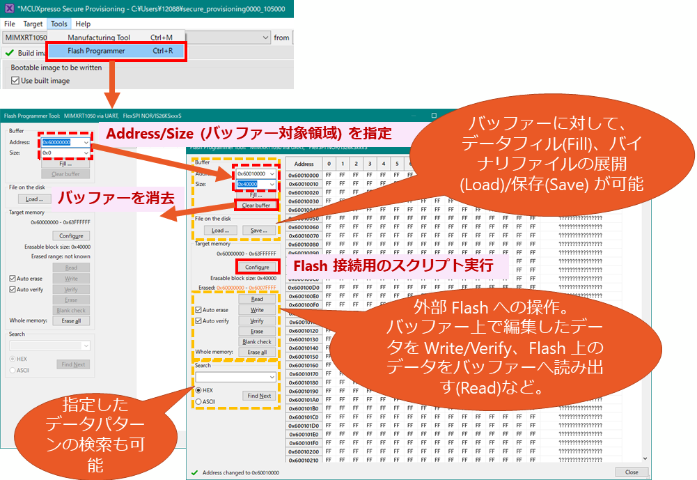Toggle the Use built image checkbox
697x480 pixels.
15,81
